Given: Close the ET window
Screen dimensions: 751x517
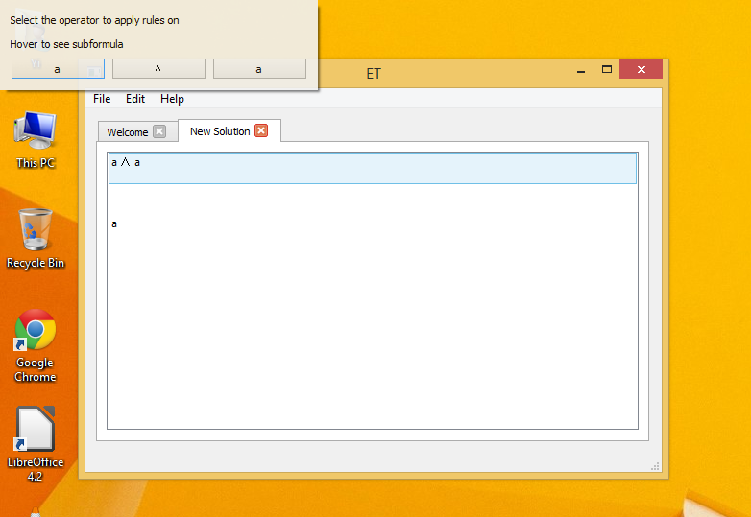Looking at the screenshot, I should pos(641,70).
